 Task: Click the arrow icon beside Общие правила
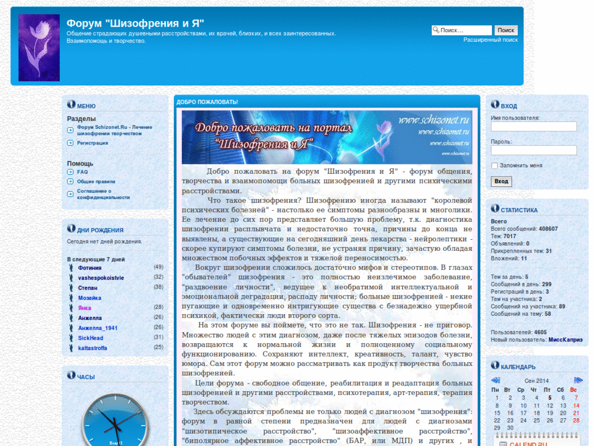tap(70, 181)
